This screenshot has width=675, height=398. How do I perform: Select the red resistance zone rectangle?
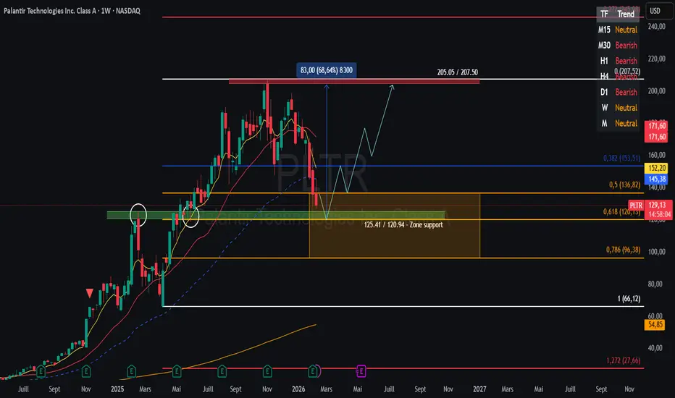coord(354,81)
